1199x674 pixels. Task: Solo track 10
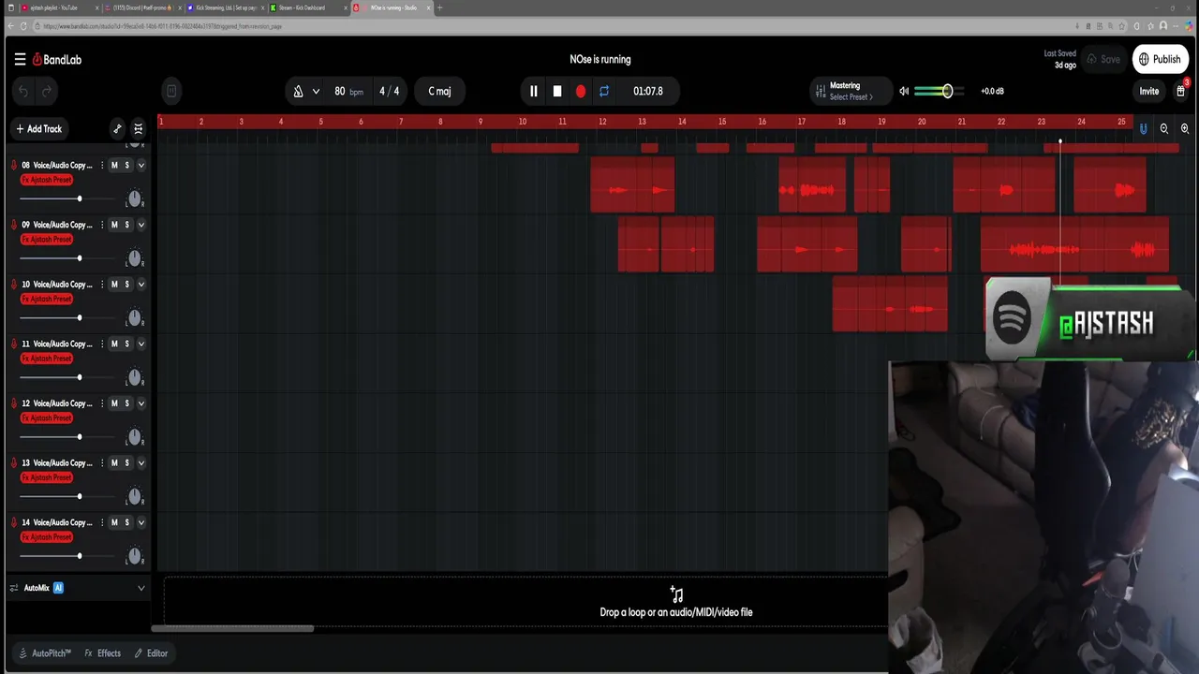pos(127,284)
